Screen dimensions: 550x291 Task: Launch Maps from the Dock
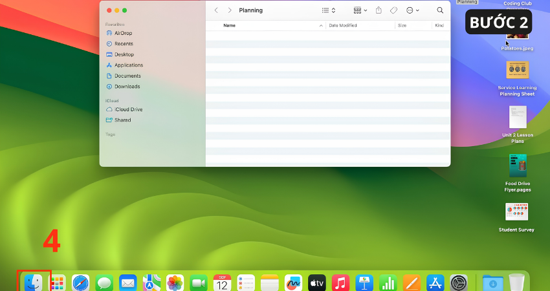(151, 283)
